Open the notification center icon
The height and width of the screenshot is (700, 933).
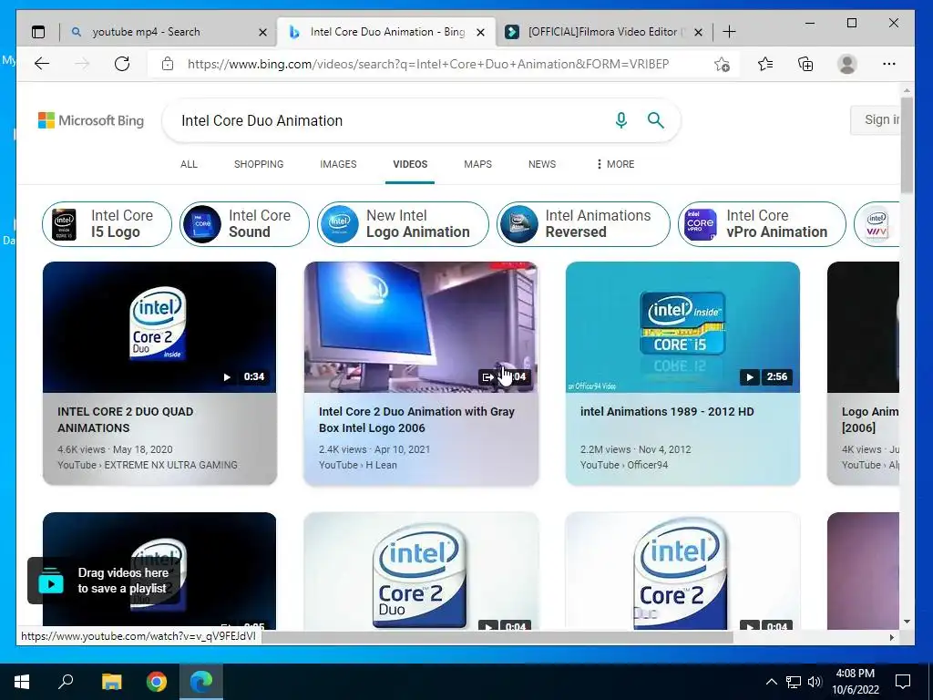[903, 682]
